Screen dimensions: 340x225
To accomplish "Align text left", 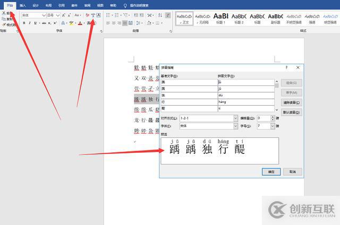I will click(x=108, y=23).
